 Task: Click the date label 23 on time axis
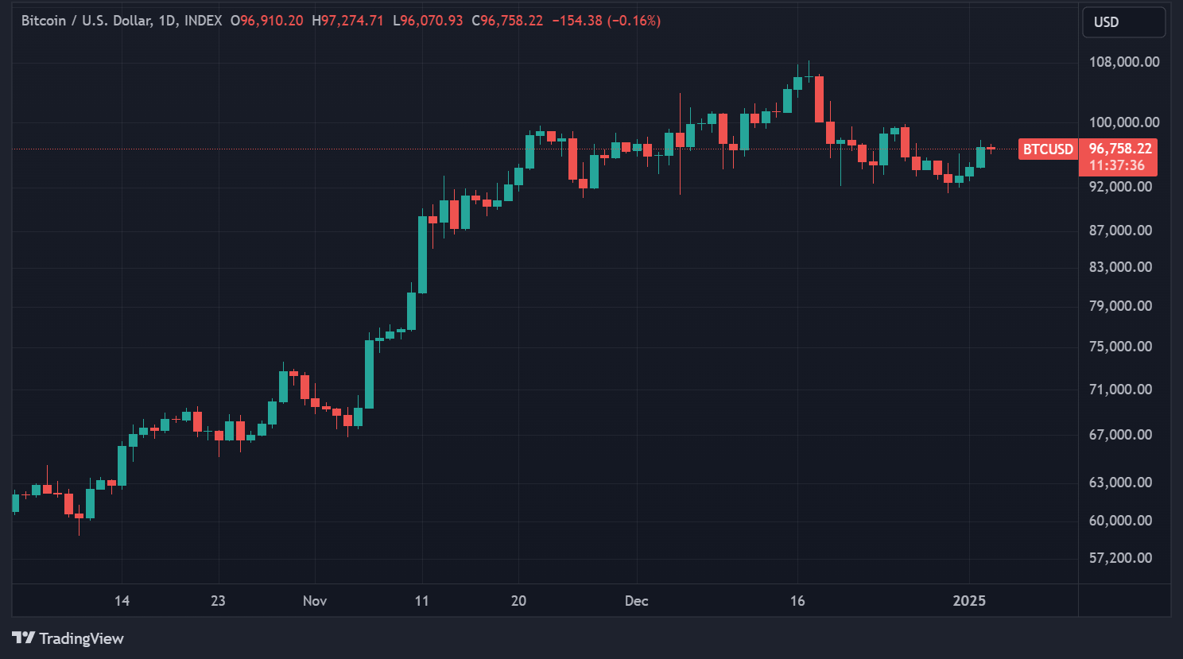coord(218,601)
